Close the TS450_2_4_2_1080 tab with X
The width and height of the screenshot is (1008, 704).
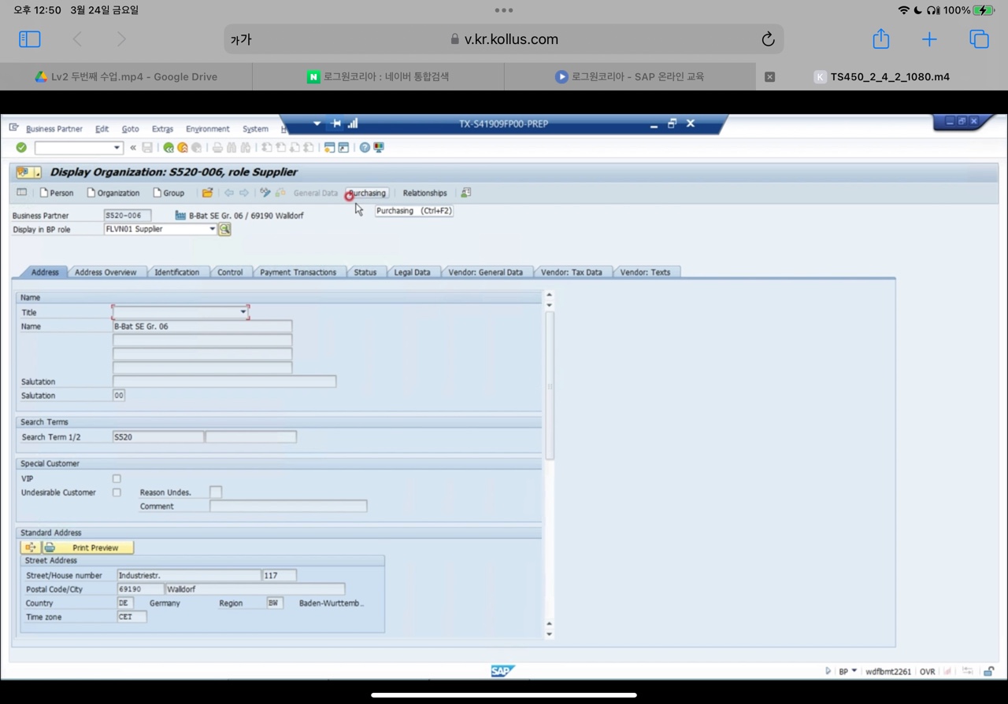pyautogui.click(x=769, y=76)
